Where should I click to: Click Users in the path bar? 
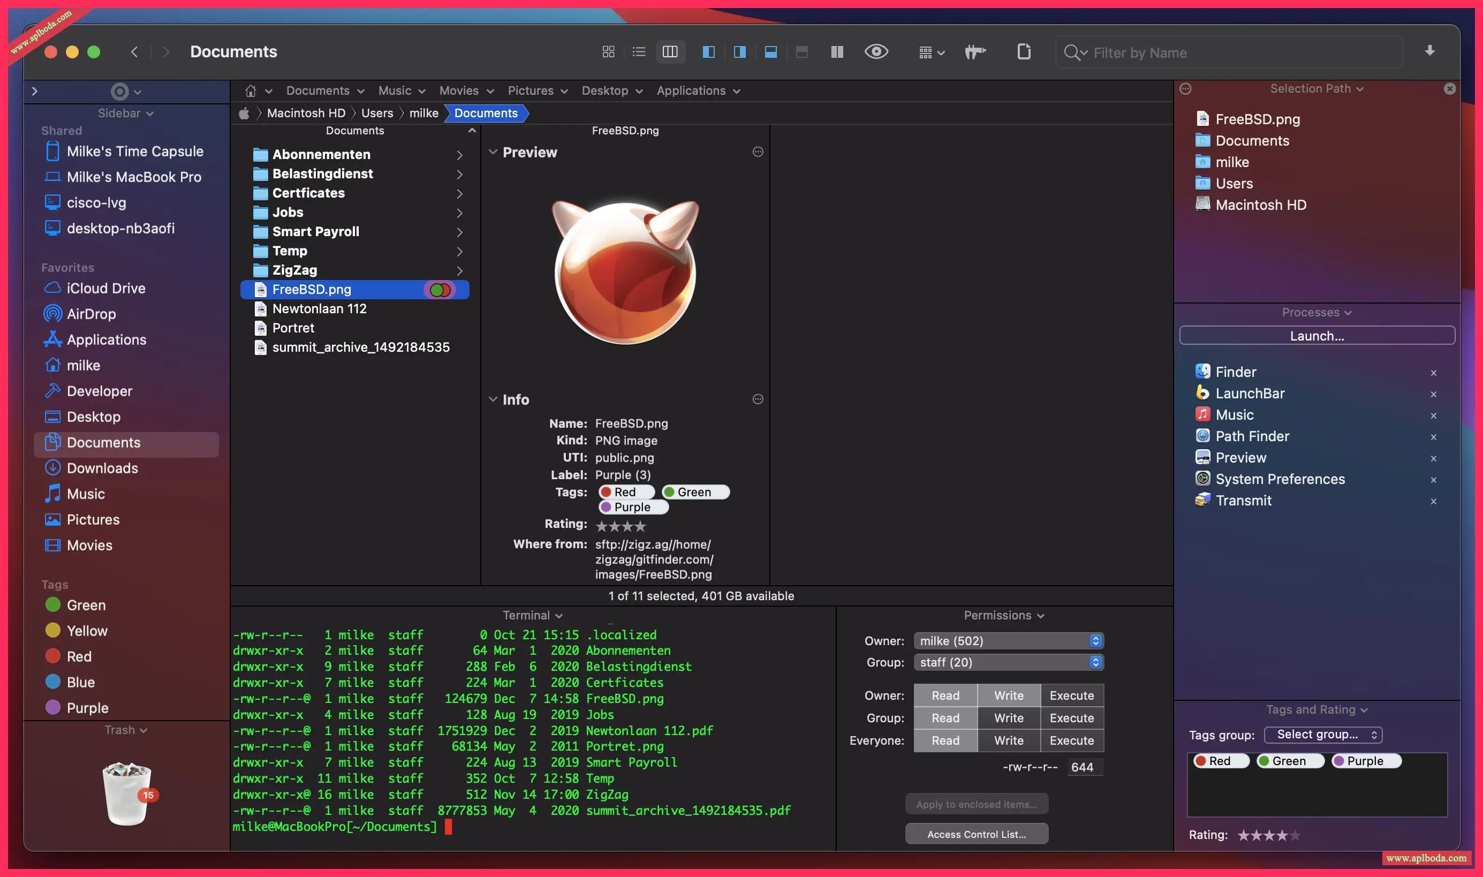(x=377, y=114)
